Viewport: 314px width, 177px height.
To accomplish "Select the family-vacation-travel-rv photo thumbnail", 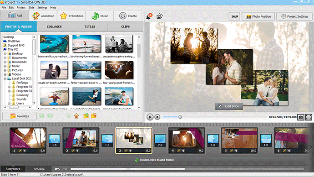I will 87,70.
